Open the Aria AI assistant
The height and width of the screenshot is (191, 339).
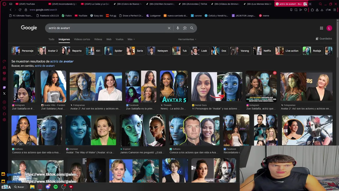(328, 10)
